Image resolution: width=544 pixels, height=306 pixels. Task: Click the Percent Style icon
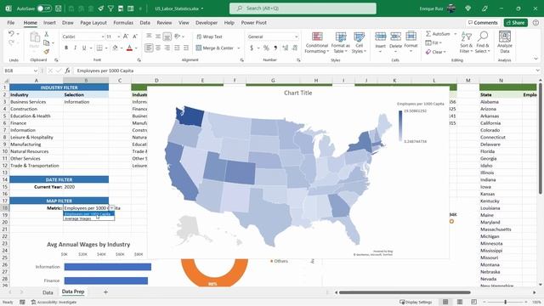[x=266, y=48]
